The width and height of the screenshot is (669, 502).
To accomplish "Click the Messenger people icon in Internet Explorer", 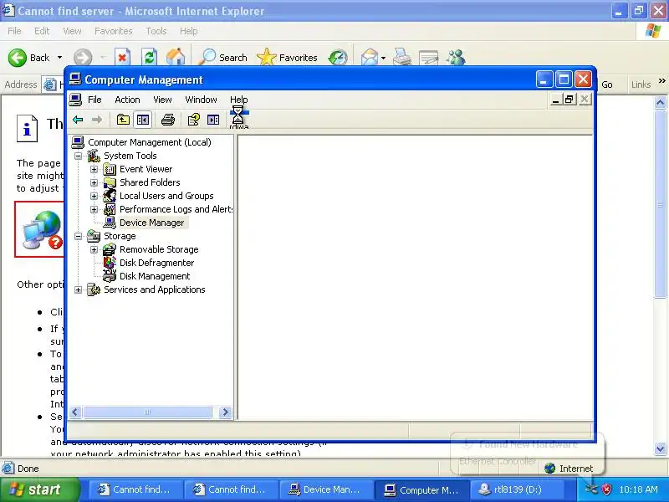I will pyautogui.click(x=456, y=58).
